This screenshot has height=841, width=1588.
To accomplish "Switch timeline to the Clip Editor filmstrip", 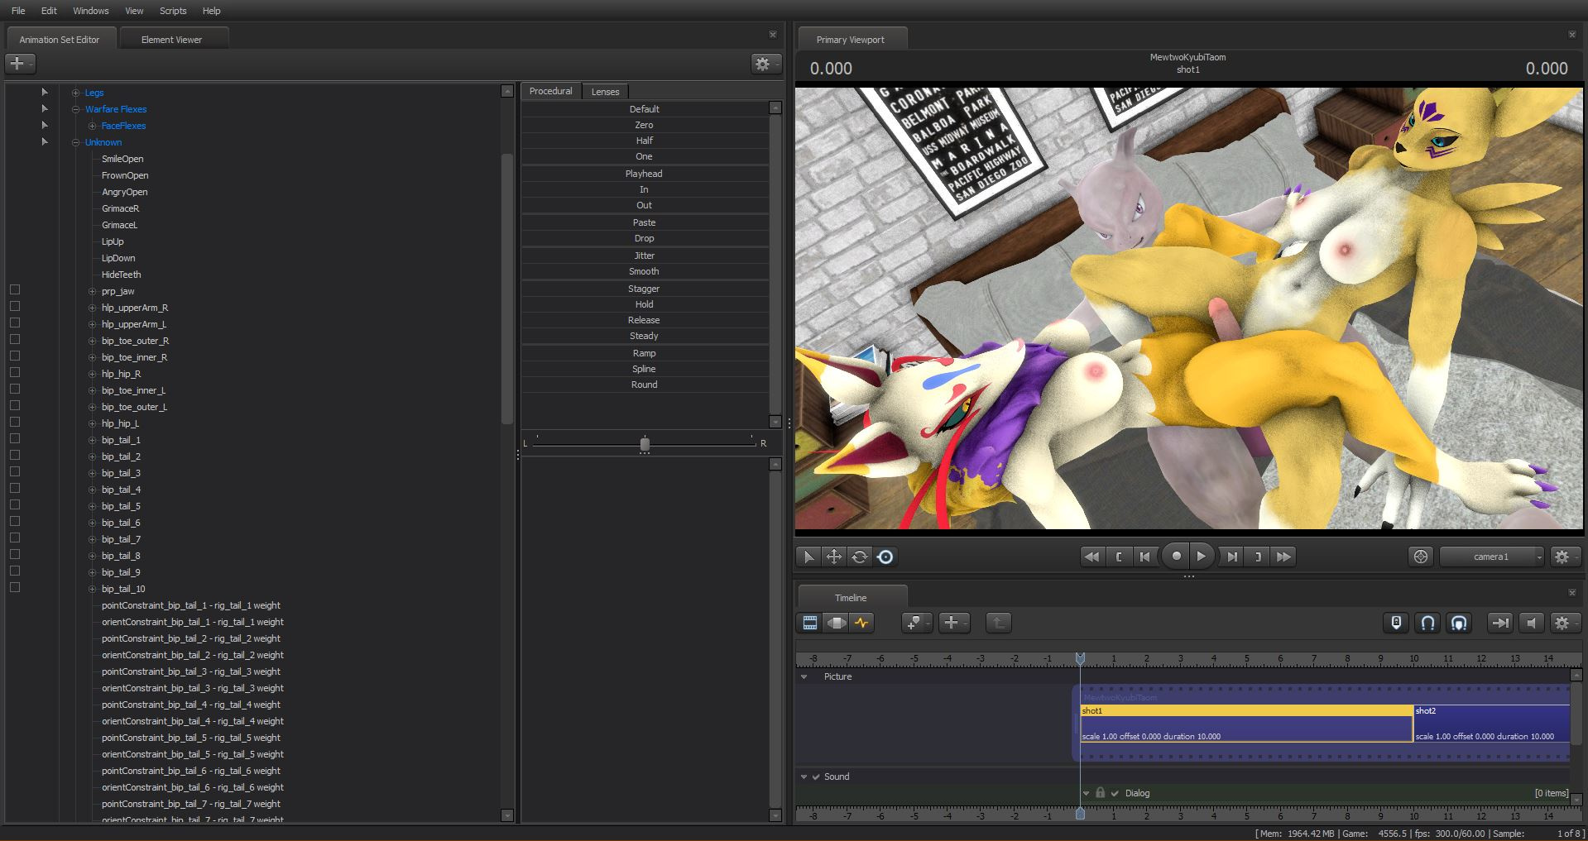I will [810, 623].
